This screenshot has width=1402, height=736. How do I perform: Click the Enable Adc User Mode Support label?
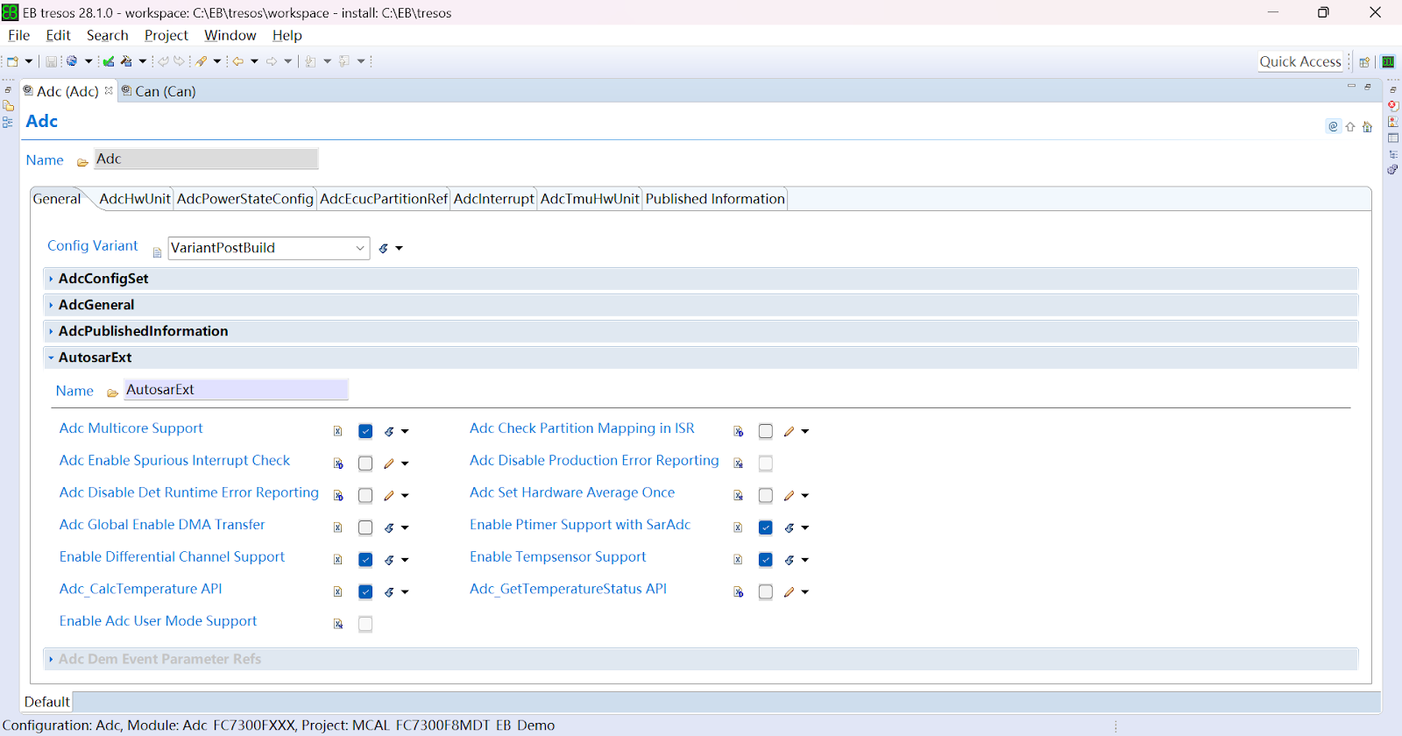click(159, 621)
